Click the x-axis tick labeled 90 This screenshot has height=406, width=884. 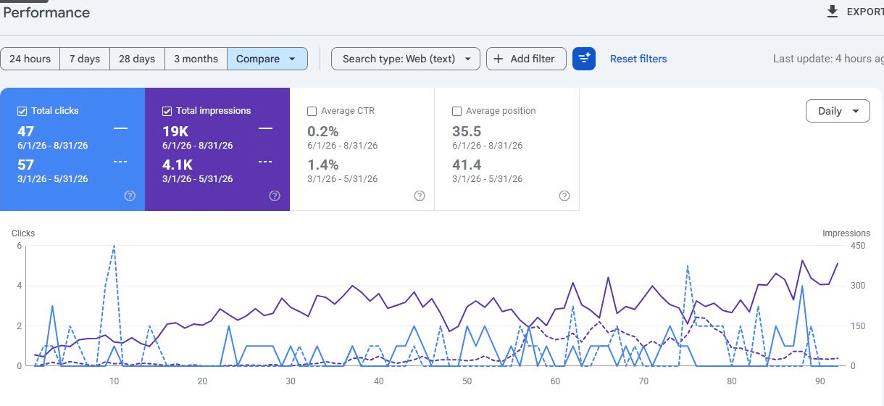pos(820,381)
